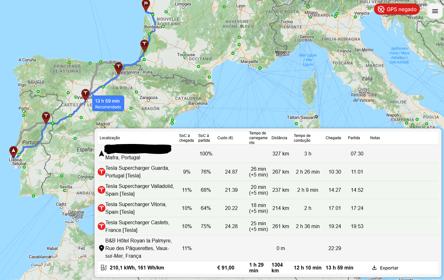The height and width of the screenshot is (280, 444).
Task: Open the hamburger menu
Action: (x=435, y=11)
